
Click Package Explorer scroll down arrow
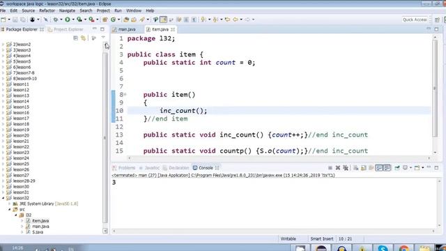tap(105, 231)
